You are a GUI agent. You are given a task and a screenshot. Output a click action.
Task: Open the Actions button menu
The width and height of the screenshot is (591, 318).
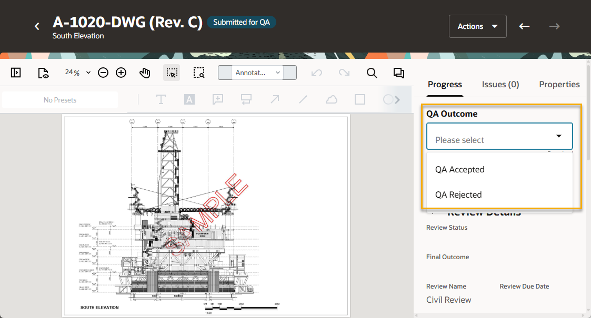tap(477, 26)
